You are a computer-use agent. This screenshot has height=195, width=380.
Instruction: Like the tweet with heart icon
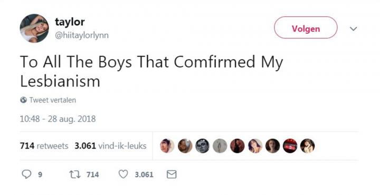pos(123,174)
